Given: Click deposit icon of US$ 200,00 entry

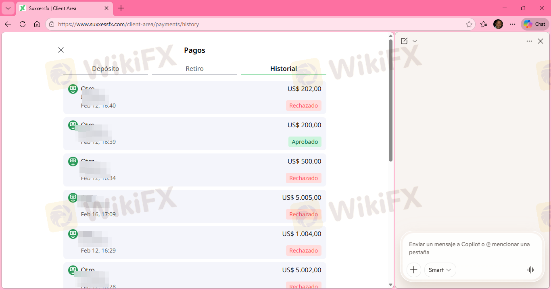Looking at the screenshot, I should point(73,125).
